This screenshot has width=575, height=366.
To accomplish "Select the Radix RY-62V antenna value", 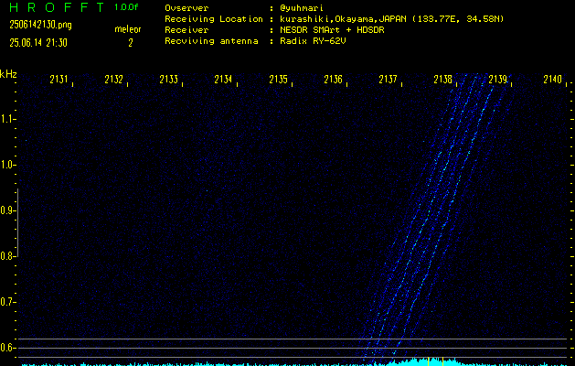I will pos(313,41).
